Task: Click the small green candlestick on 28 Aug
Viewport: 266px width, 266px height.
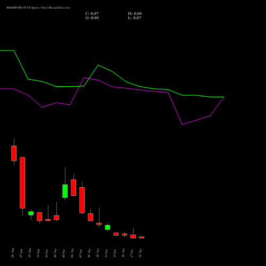Action: click(31, 213)
